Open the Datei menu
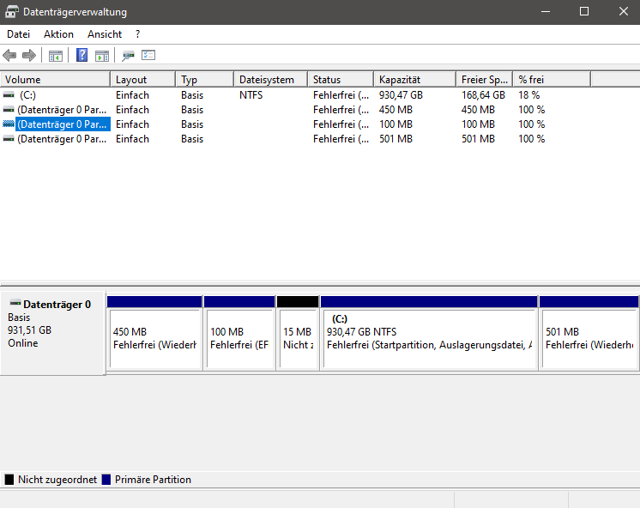The width and height of the screenshot is (640, 508). point(18,34)
